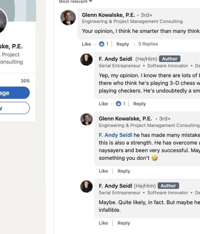Open the Most relevant sort dropdown
This screenshot has width=200, height=234.
click(x=76, y=2)
